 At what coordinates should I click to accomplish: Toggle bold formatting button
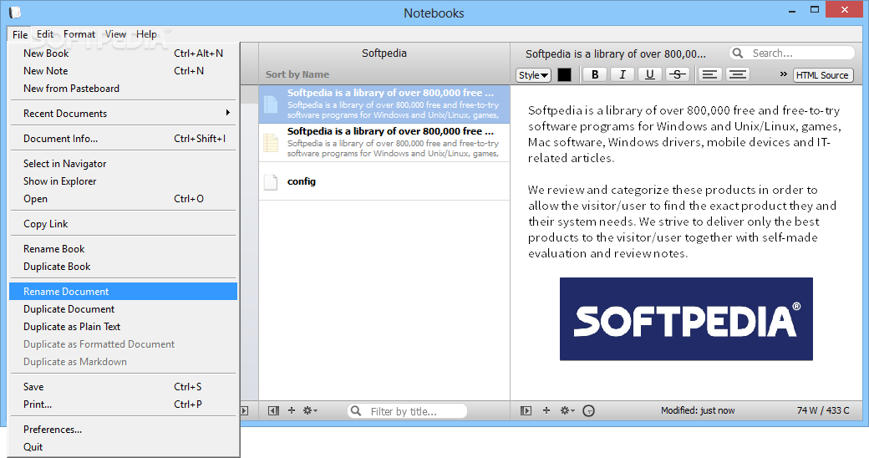pyautogui.click(x=595, y=74)
